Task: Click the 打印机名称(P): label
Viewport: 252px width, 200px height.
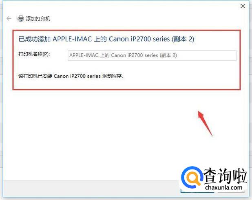Action: pos(34,54)
